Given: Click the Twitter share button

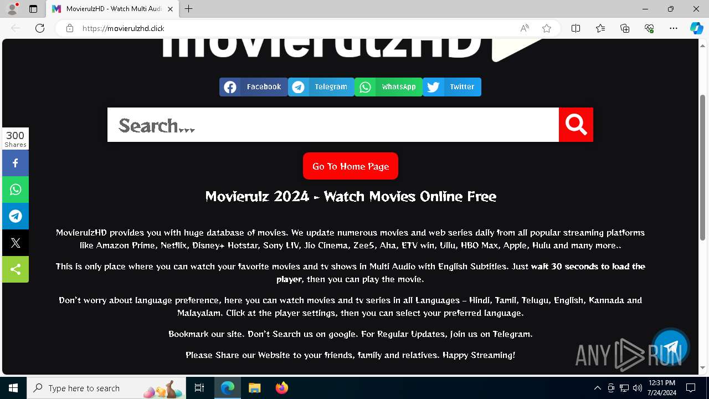Looking at the screenshot, I should [452, 87].
